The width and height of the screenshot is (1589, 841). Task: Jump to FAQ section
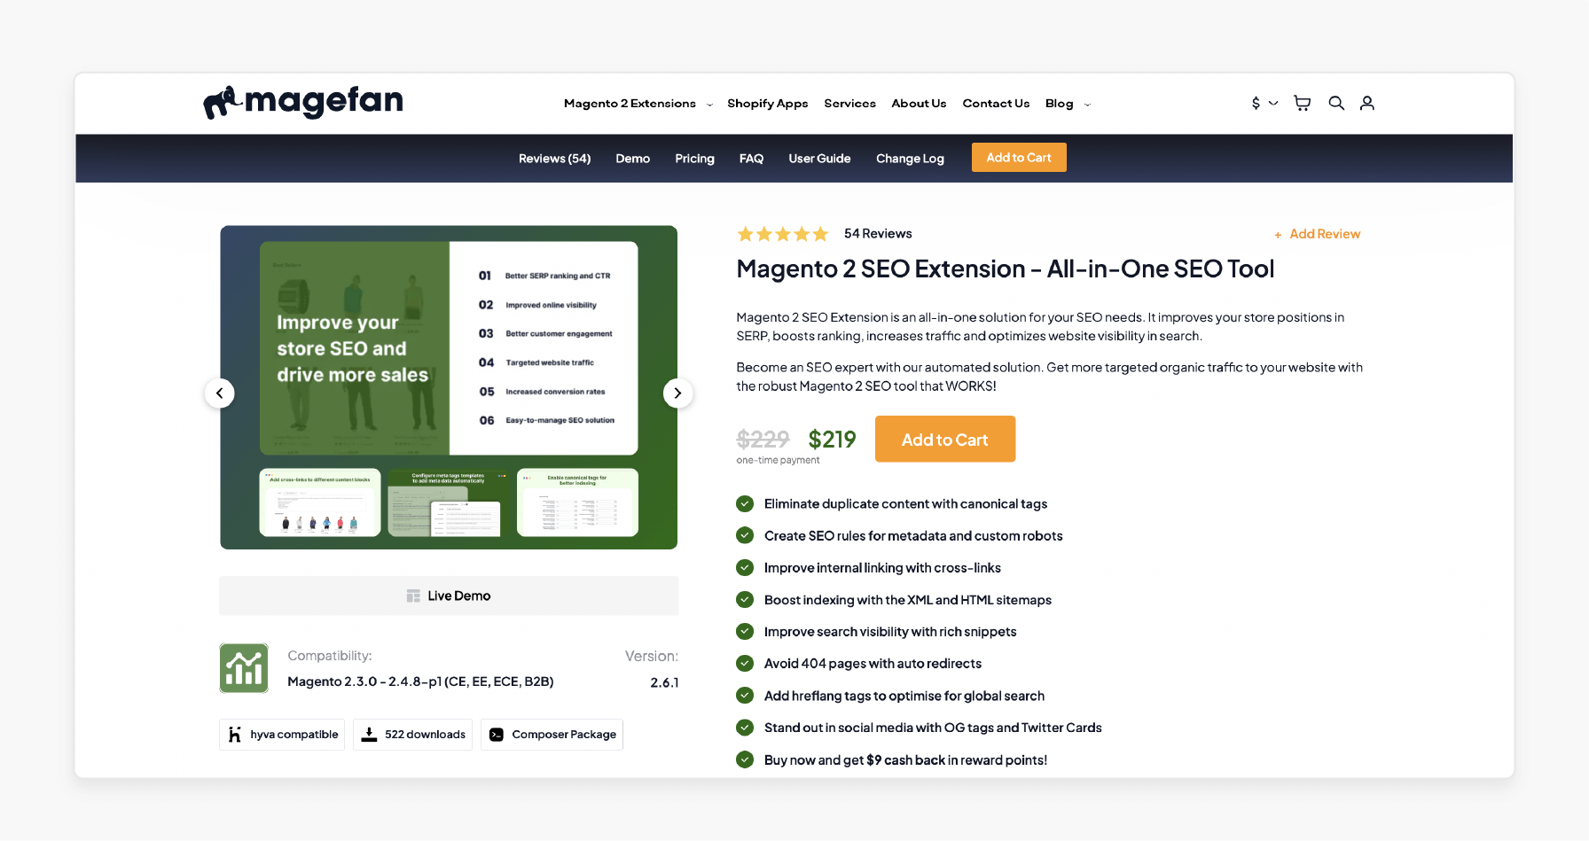point(751,159)
